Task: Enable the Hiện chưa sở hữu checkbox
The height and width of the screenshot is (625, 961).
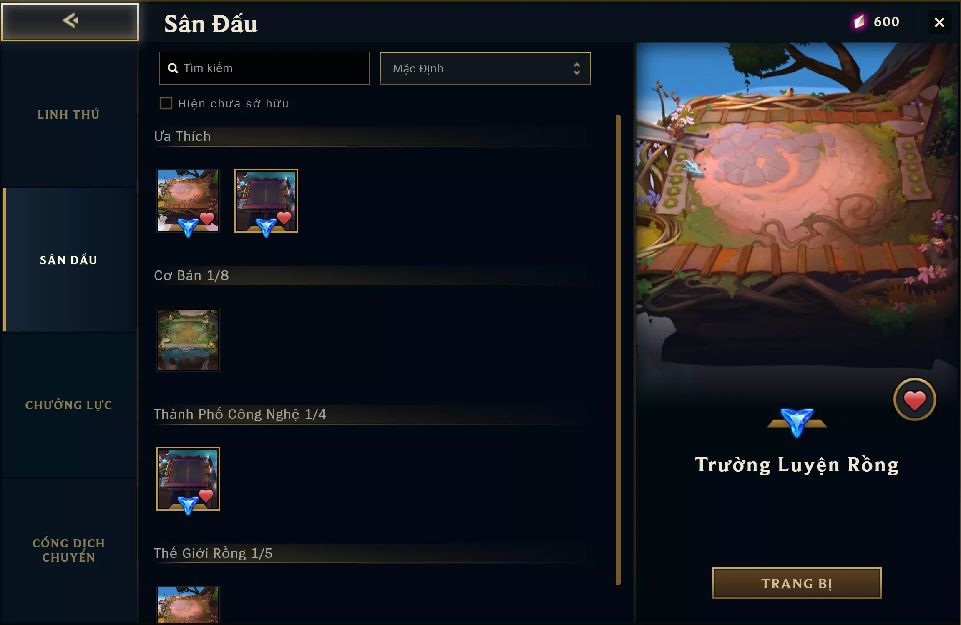Action: point(166,103)
